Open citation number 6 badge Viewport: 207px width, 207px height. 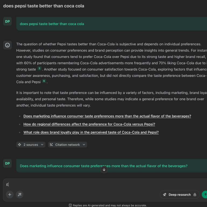click(x=44, y=81)
